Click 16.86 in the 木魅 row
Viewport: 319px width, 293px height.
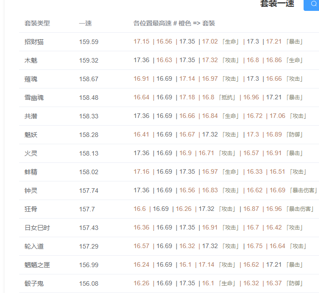point(274,60)
